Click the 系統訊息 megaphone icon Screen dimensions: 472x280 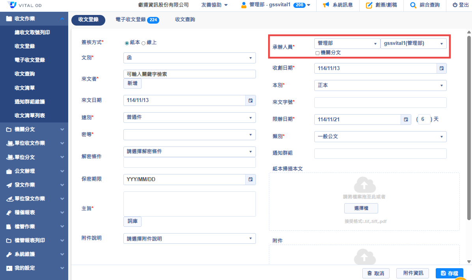tap(326, 5)
